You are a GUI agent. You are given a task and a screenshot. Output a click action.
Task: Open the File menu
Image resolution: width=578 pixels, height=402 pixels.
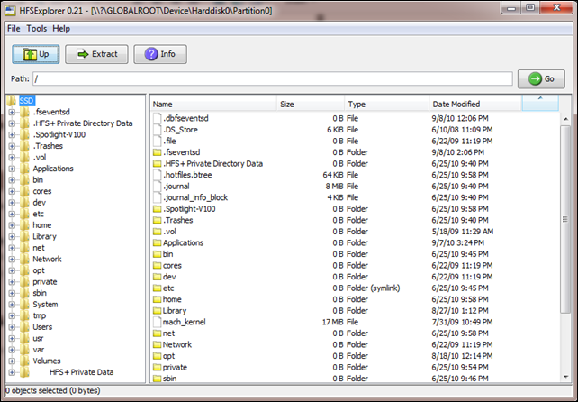pos(14,29)
